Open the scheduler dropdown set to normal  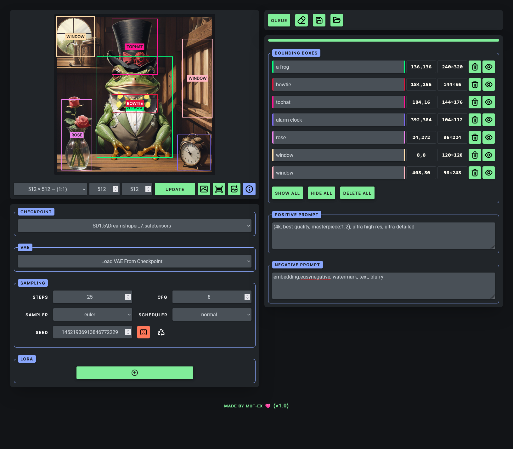pyautogui.click(x=212, y=314)
